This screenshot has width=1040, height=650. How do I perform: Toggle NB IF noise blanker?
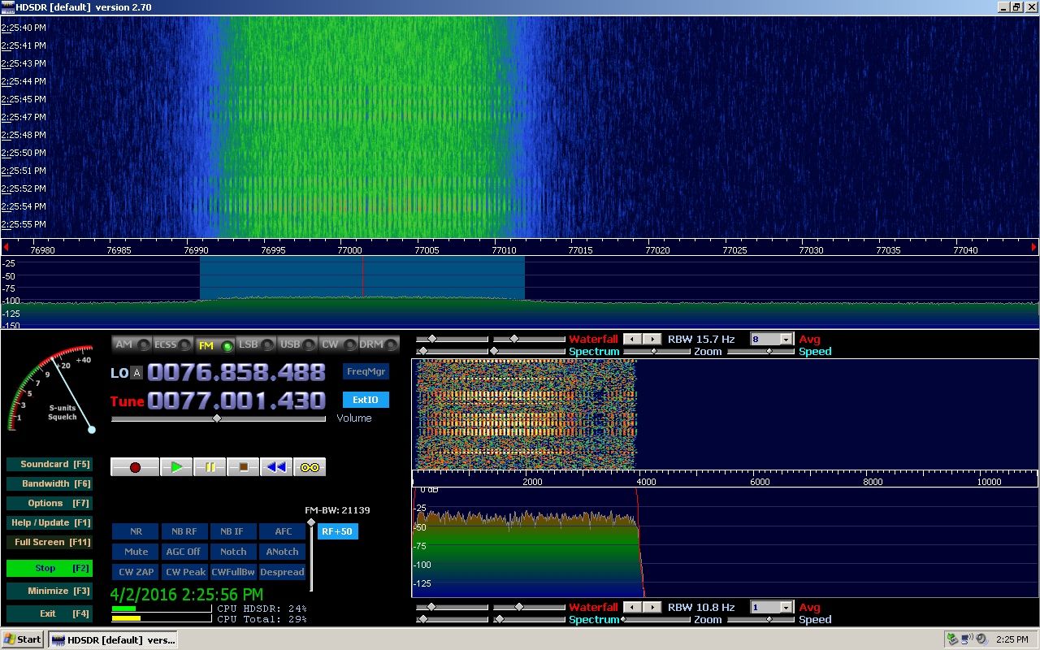coord(233,531)
